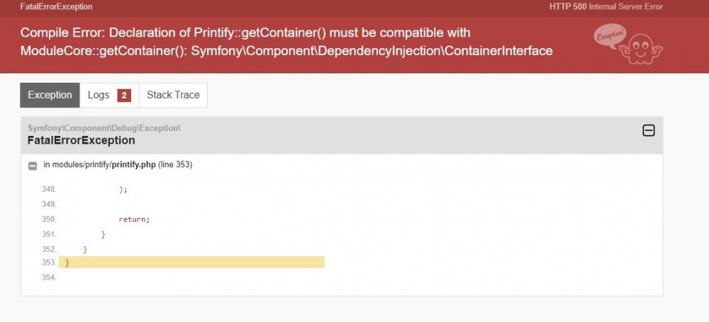Viewport: 709px width, 322px height.
Task: Collapse the printify.php trace code snippet
Action: (33, 166)
